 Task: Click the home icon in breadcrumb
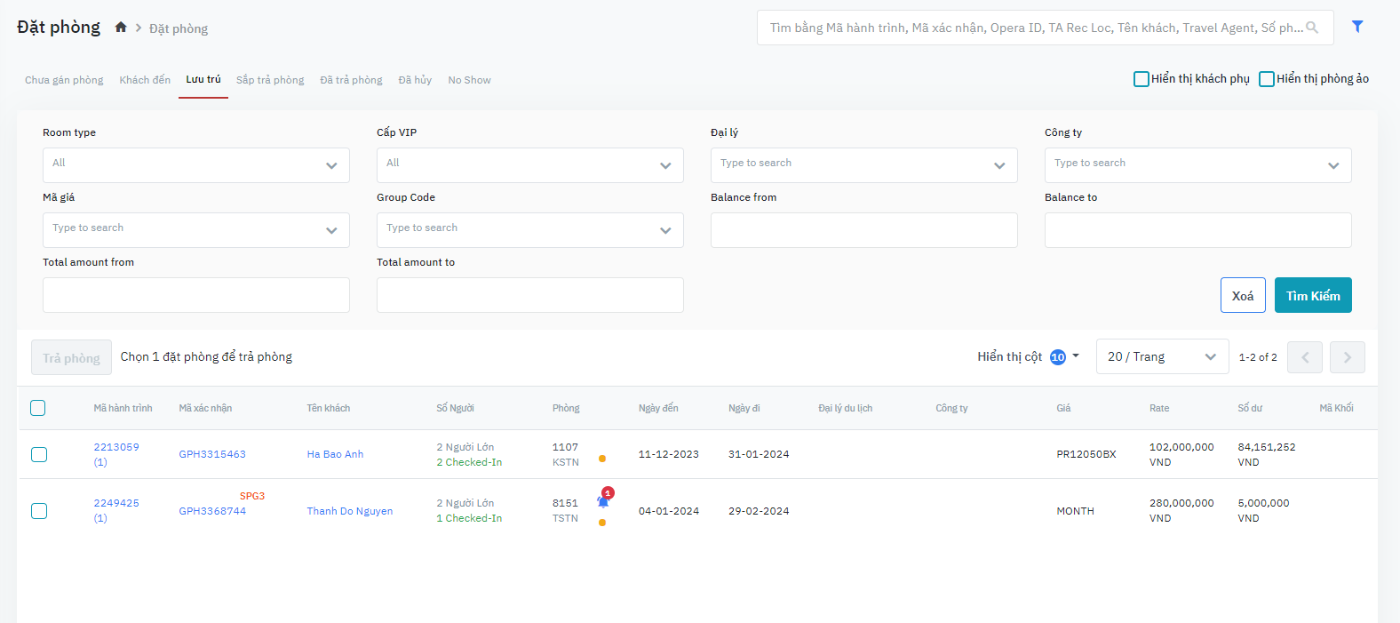coord(121,28)
